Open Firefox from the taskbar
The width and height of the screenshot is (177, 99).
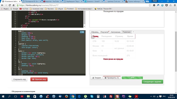pos(66,96)
